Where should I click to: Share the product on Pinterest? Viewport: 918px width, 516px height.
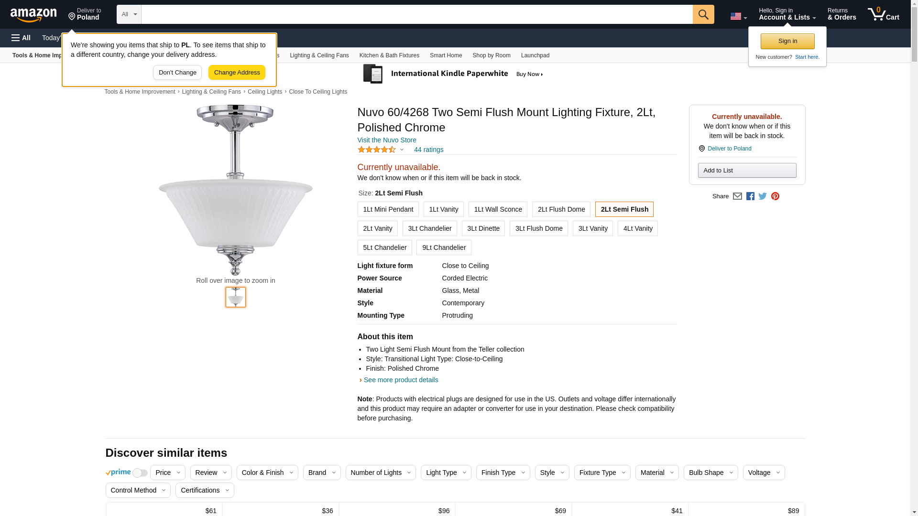[775, 196]
